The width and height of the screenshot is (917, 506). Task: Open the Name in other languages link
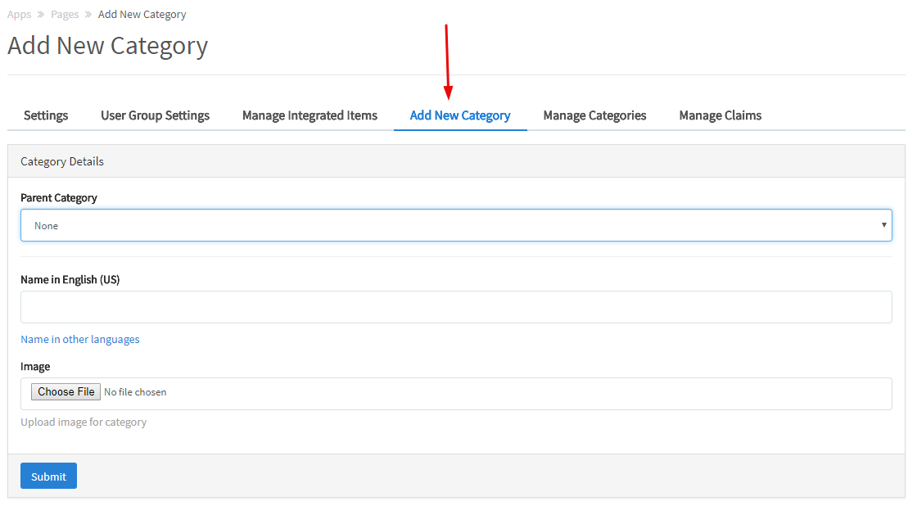tap(80, 339)
